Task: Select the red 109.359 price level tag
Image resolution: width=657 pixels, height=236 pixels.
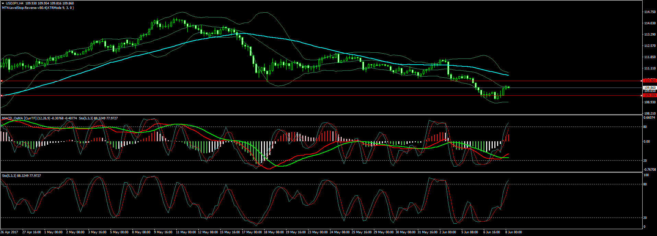Action: 650,95
